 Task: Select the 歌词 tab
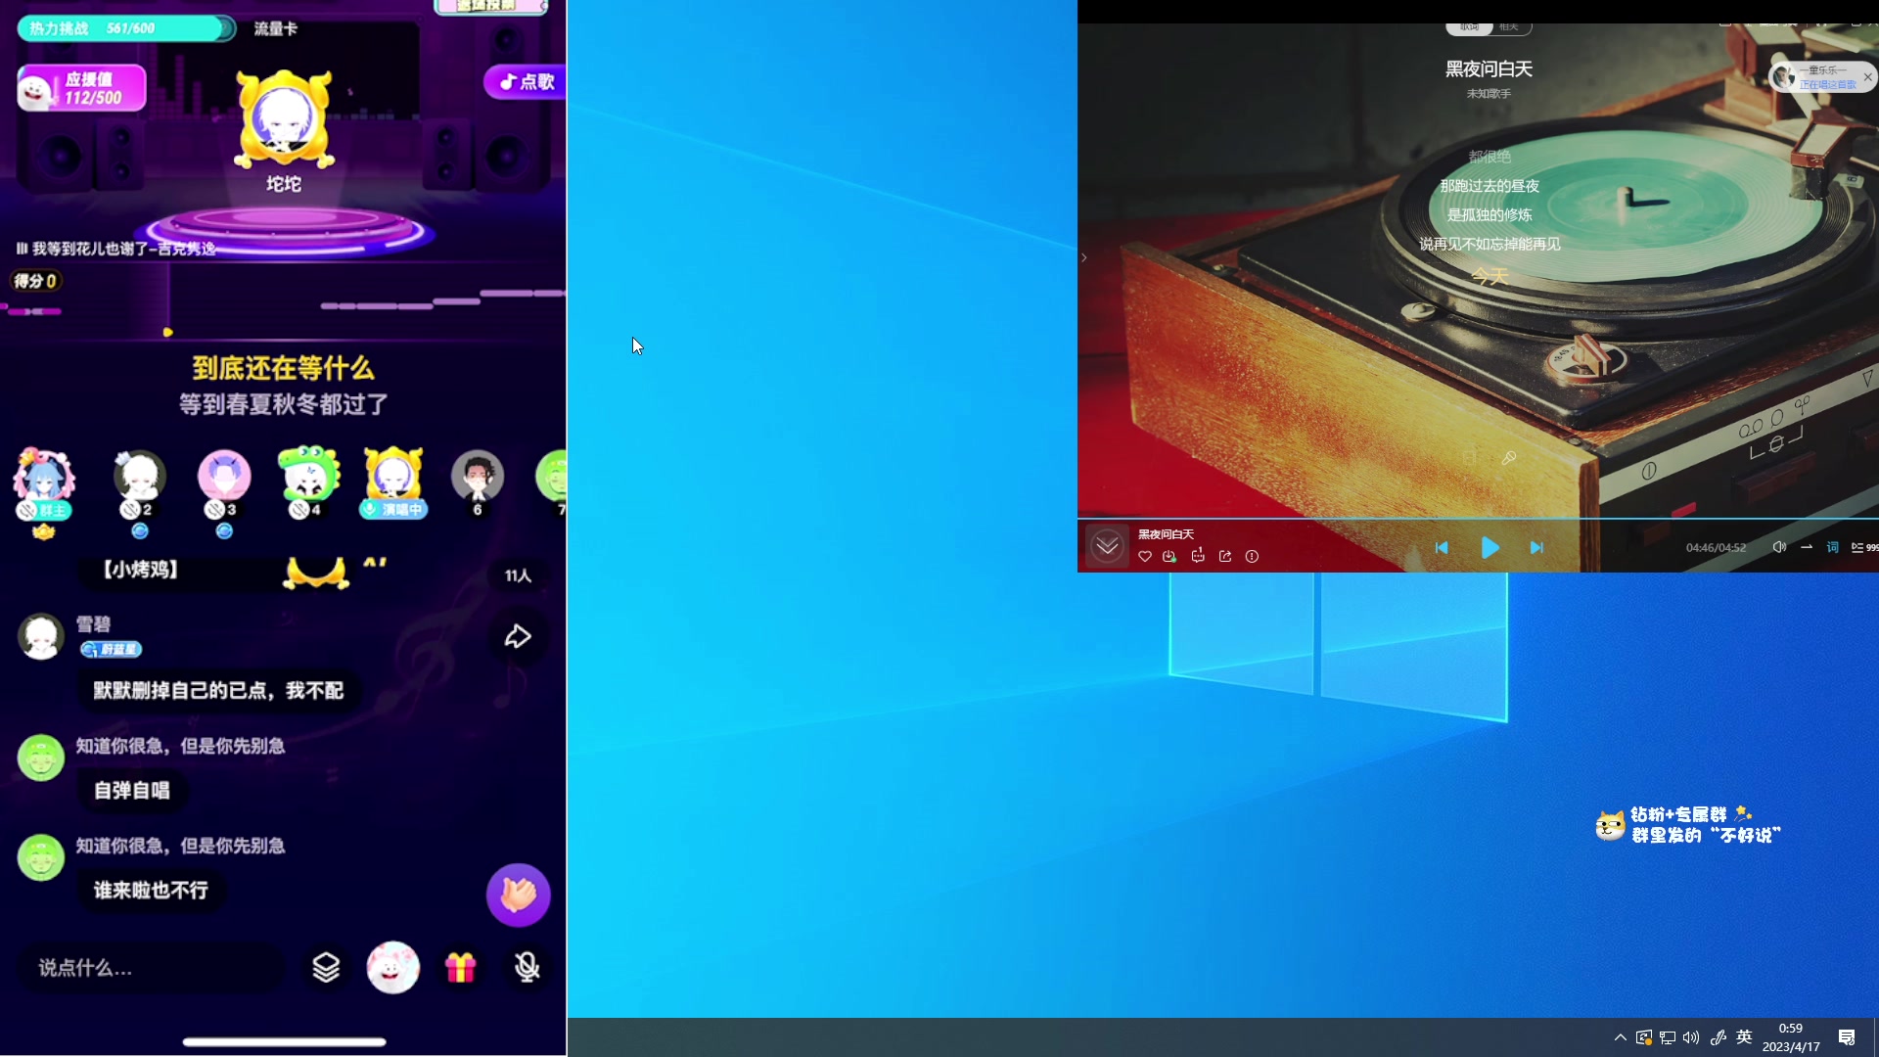pyautogui.click(x=1469, y=27)
